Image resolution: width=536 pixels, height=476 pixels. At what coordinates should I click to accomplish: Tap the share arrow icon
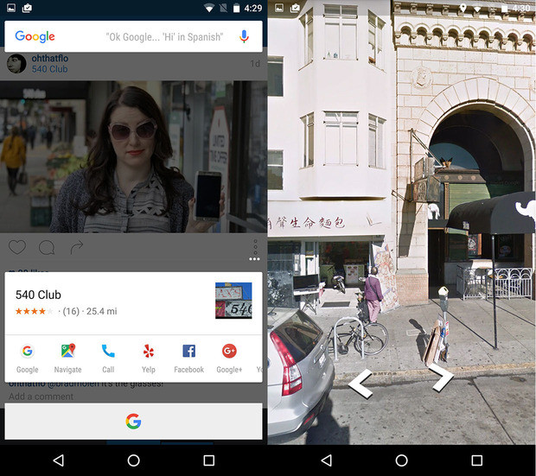pyautogui.click(x=77, y=247)
